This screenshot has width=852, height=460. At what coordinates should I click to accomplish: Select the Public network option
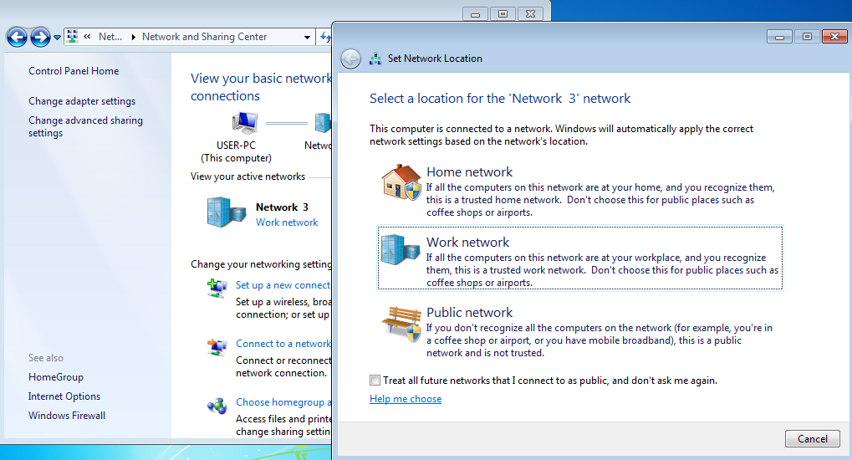pyautogui.click(x=579, y=331)
